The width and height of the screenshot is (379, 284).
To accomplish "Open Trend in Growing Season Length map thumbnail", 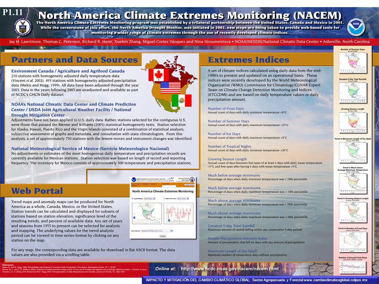I will (x=353, y=212).
